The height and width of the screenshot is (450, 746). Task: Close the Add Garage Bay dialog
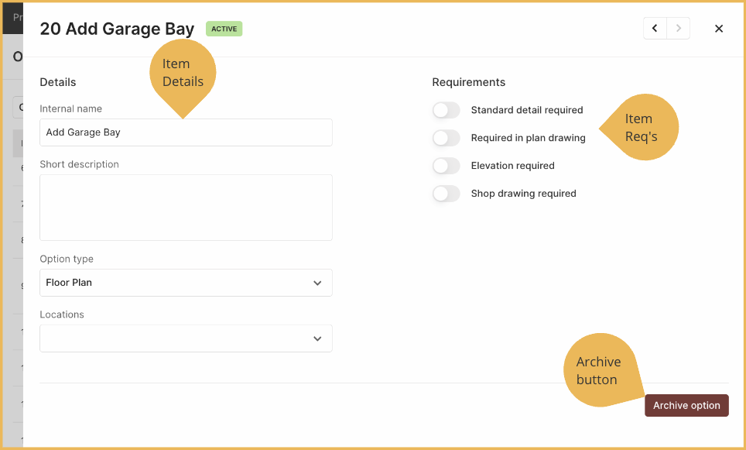pyautogui.click(x=719, y=29)
